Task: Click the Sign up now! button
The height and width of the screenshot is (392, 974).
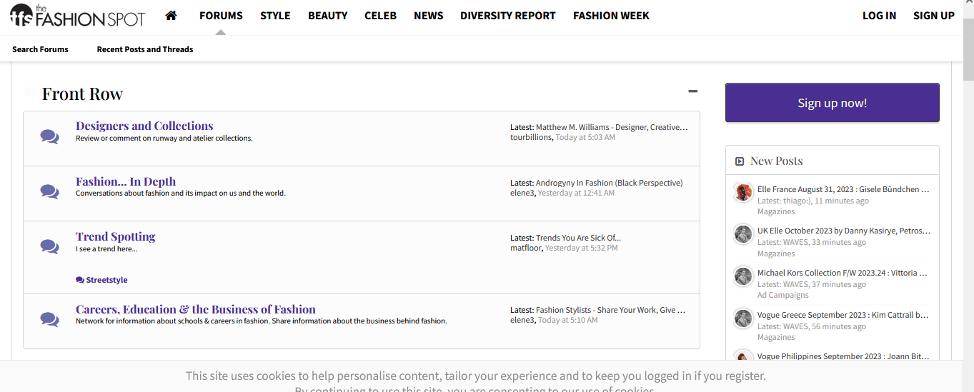Action: click(x=832, y=103)
